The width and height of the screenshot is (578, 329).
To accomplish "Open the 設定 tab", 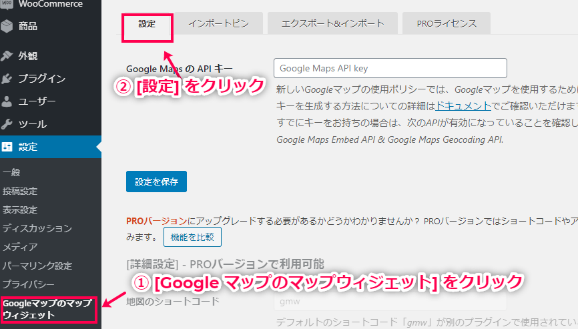I will tap(147, 23).
